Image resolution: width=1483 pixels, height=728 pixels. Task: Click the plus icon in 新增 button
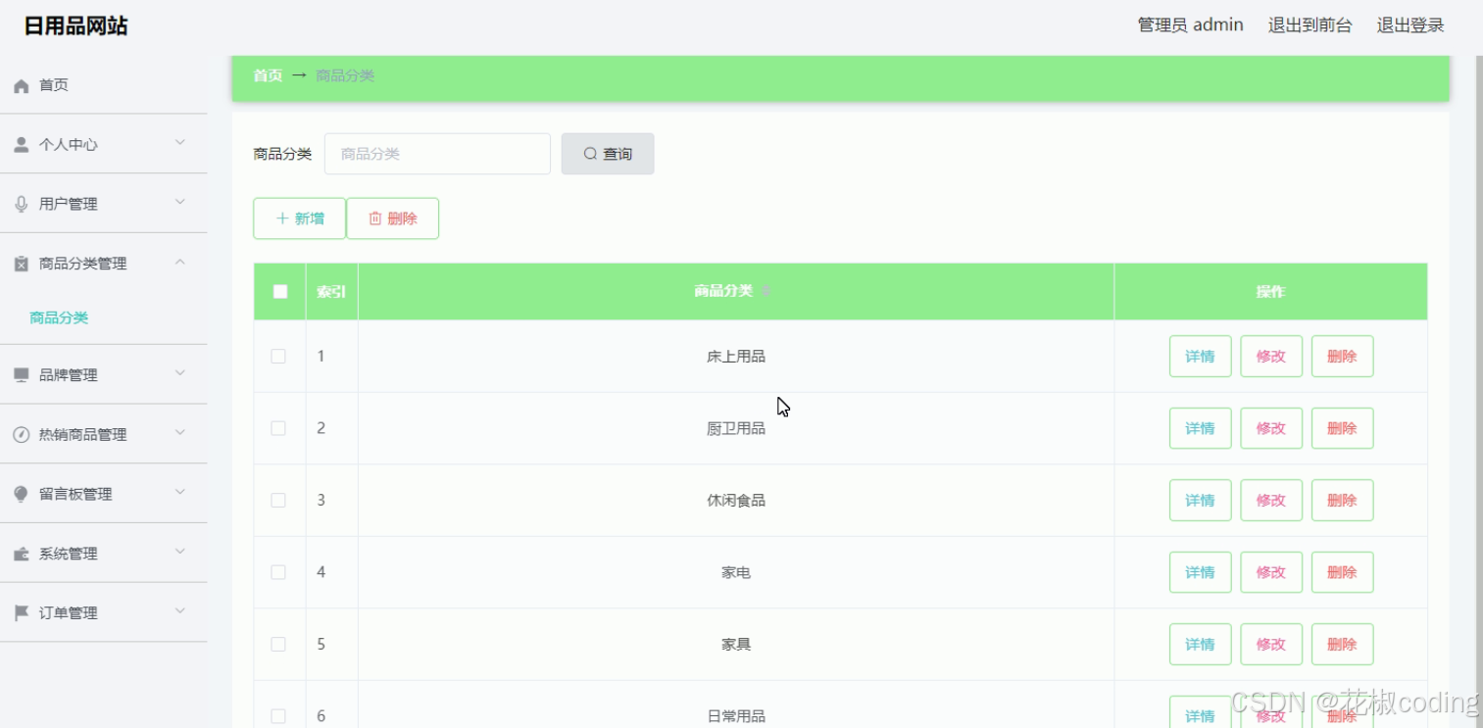[282, 218]
